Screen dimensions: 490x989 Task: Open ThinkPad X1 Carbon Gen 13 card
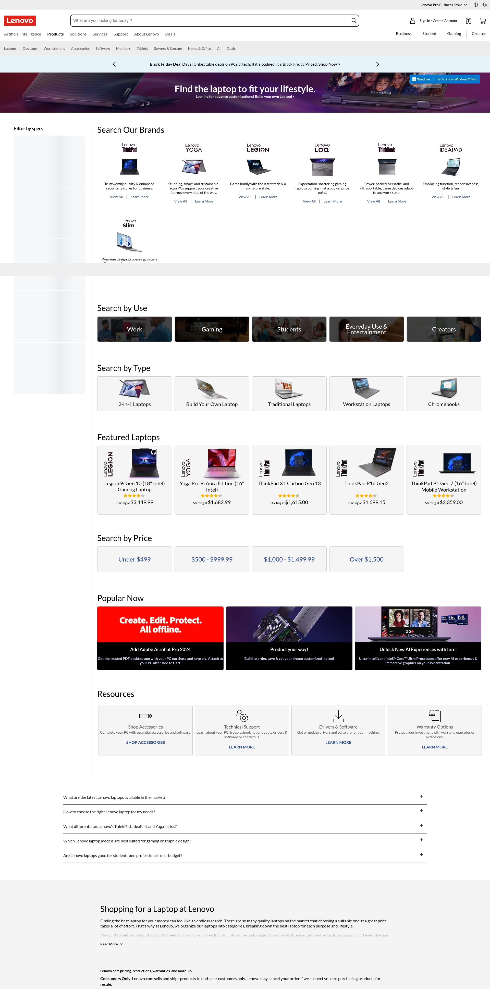point(289,480)
